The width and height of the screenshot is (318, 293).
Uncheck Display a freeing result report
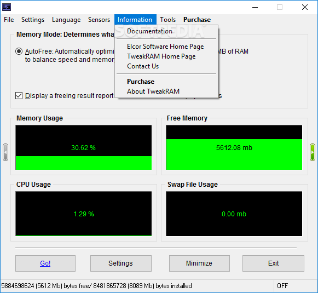pyautogui.click(x=19, y=96)
